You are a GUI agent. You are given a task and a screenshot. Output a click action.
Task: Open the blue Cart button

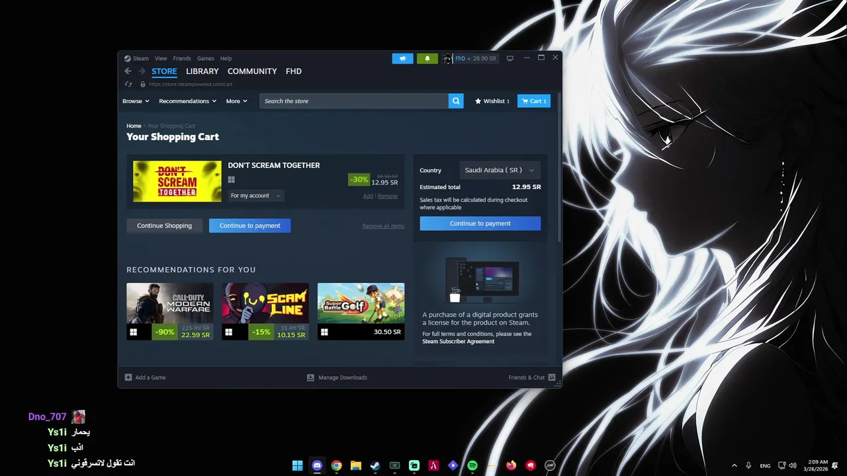[x=533, y=101]
